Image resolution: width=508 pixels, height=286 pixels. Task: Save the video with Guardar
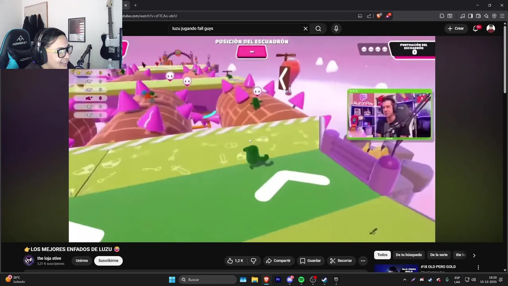pyautogui.click(x=310, y=261)
